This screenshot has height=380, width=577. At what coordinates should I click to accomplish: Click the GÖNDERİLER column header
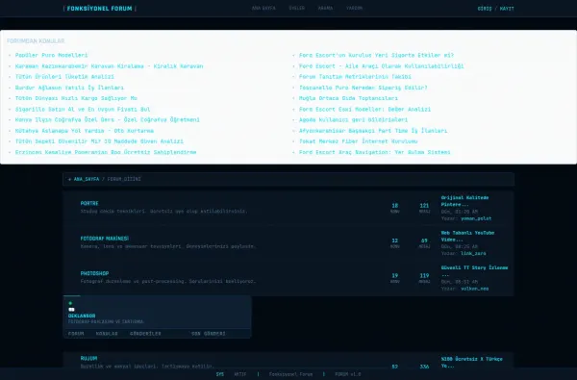point(145,334)
